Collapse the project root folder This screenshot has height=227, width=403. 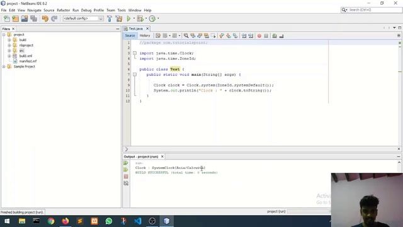[x=4, y=35]
